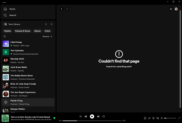
Task: Toggle shuffle playback
Action: click(80, 116)
